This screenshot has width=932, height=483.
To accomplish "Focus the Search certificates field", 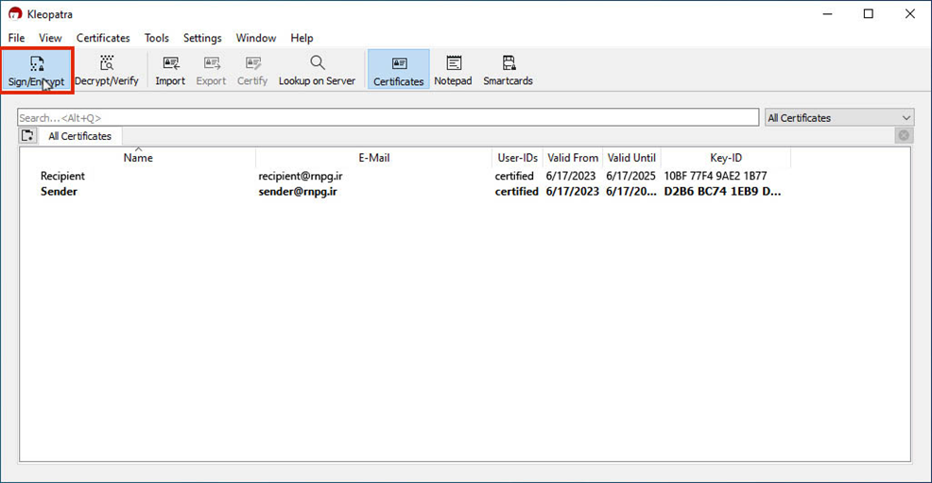I will 388,117.
